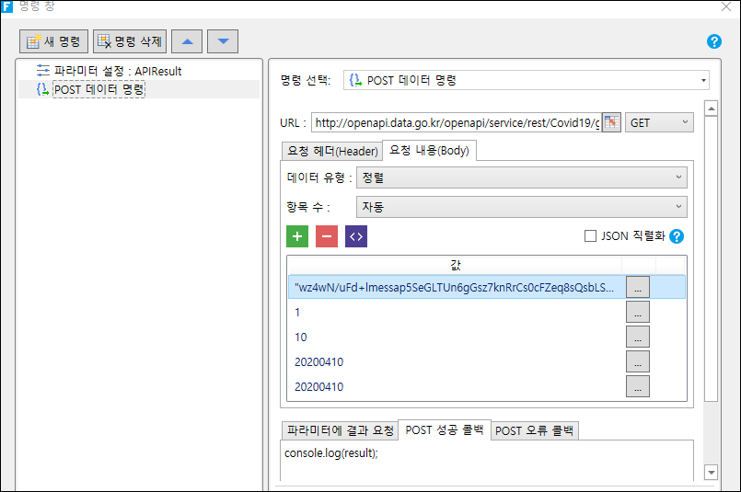Screen dimensions: 741x492
Task: Enable the JSON 직렬화 checkbox
Action: [x=590, y=235]
